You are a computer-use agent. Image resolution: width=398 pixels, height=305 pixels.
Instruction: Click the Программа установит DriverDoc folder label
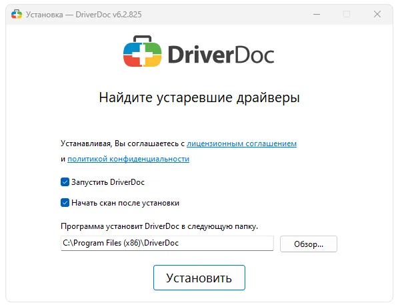click(x=159, y=226)
